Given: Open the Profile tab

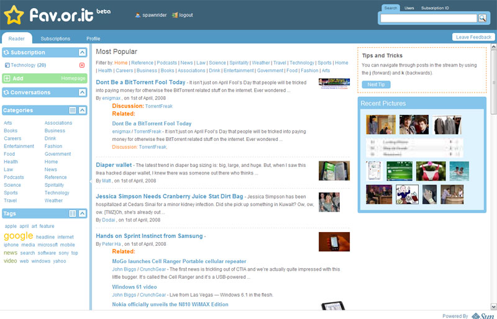Looking at the screenshot, I should [93, 38].
